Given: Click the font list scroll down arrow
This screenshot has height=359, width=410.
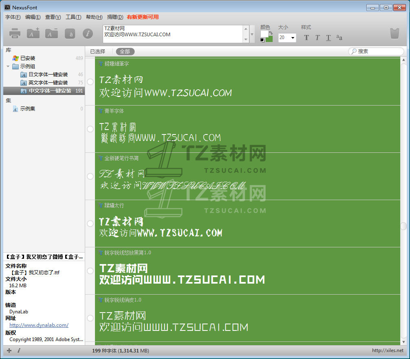Looking at the screenshot, I should pos(404,342).
